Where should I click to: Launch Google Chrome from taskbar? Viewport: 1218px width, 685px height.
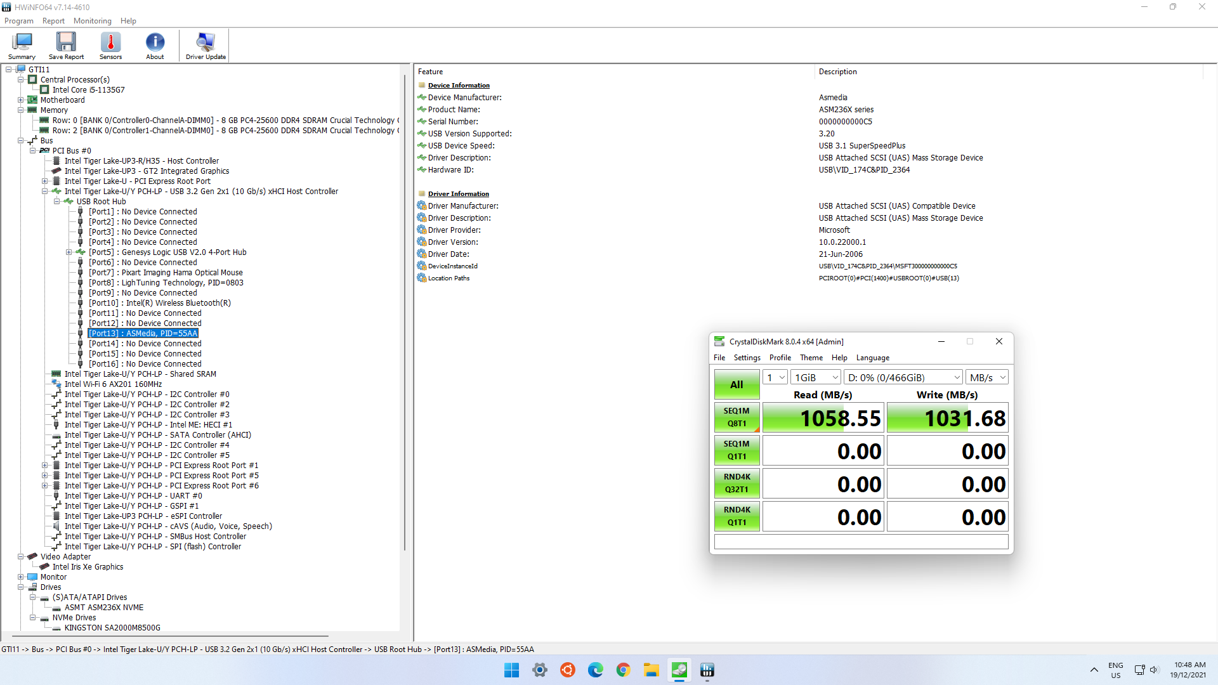tap(623, 670)
